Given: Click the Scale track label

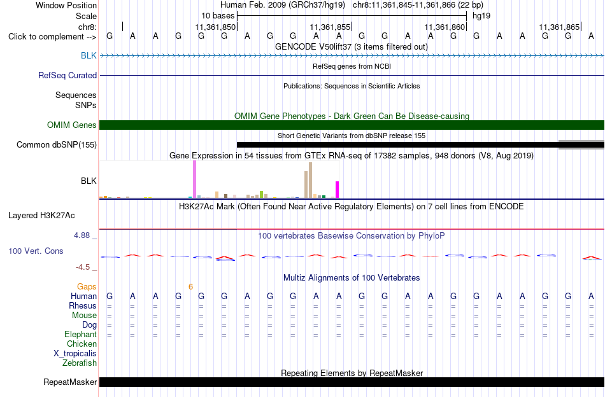Looking at the screenshot, I should [x=86, y=16].
